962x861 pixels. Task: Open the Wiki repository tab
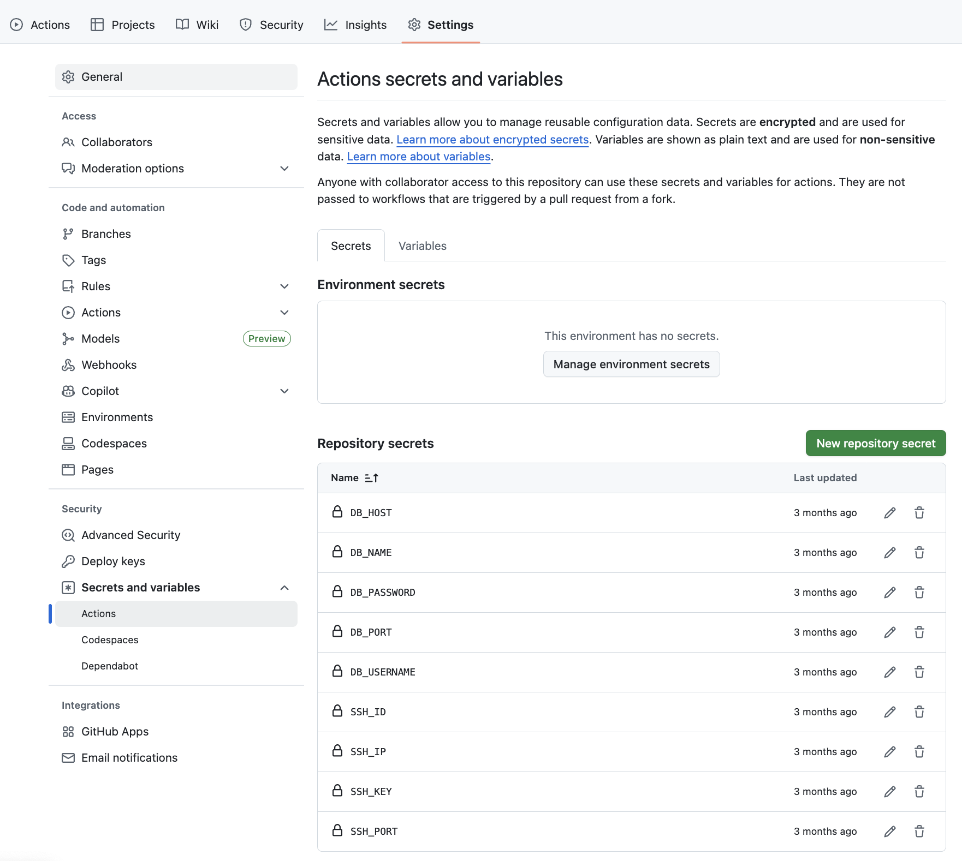pyautogui.click(x=197, y=25)
